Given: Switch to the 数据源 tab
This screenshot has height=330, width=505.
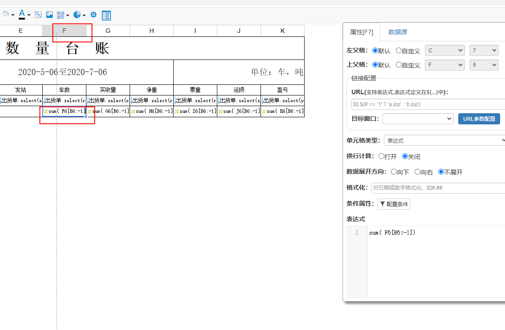Looking at the screenshot, I should tap(397, 32).
